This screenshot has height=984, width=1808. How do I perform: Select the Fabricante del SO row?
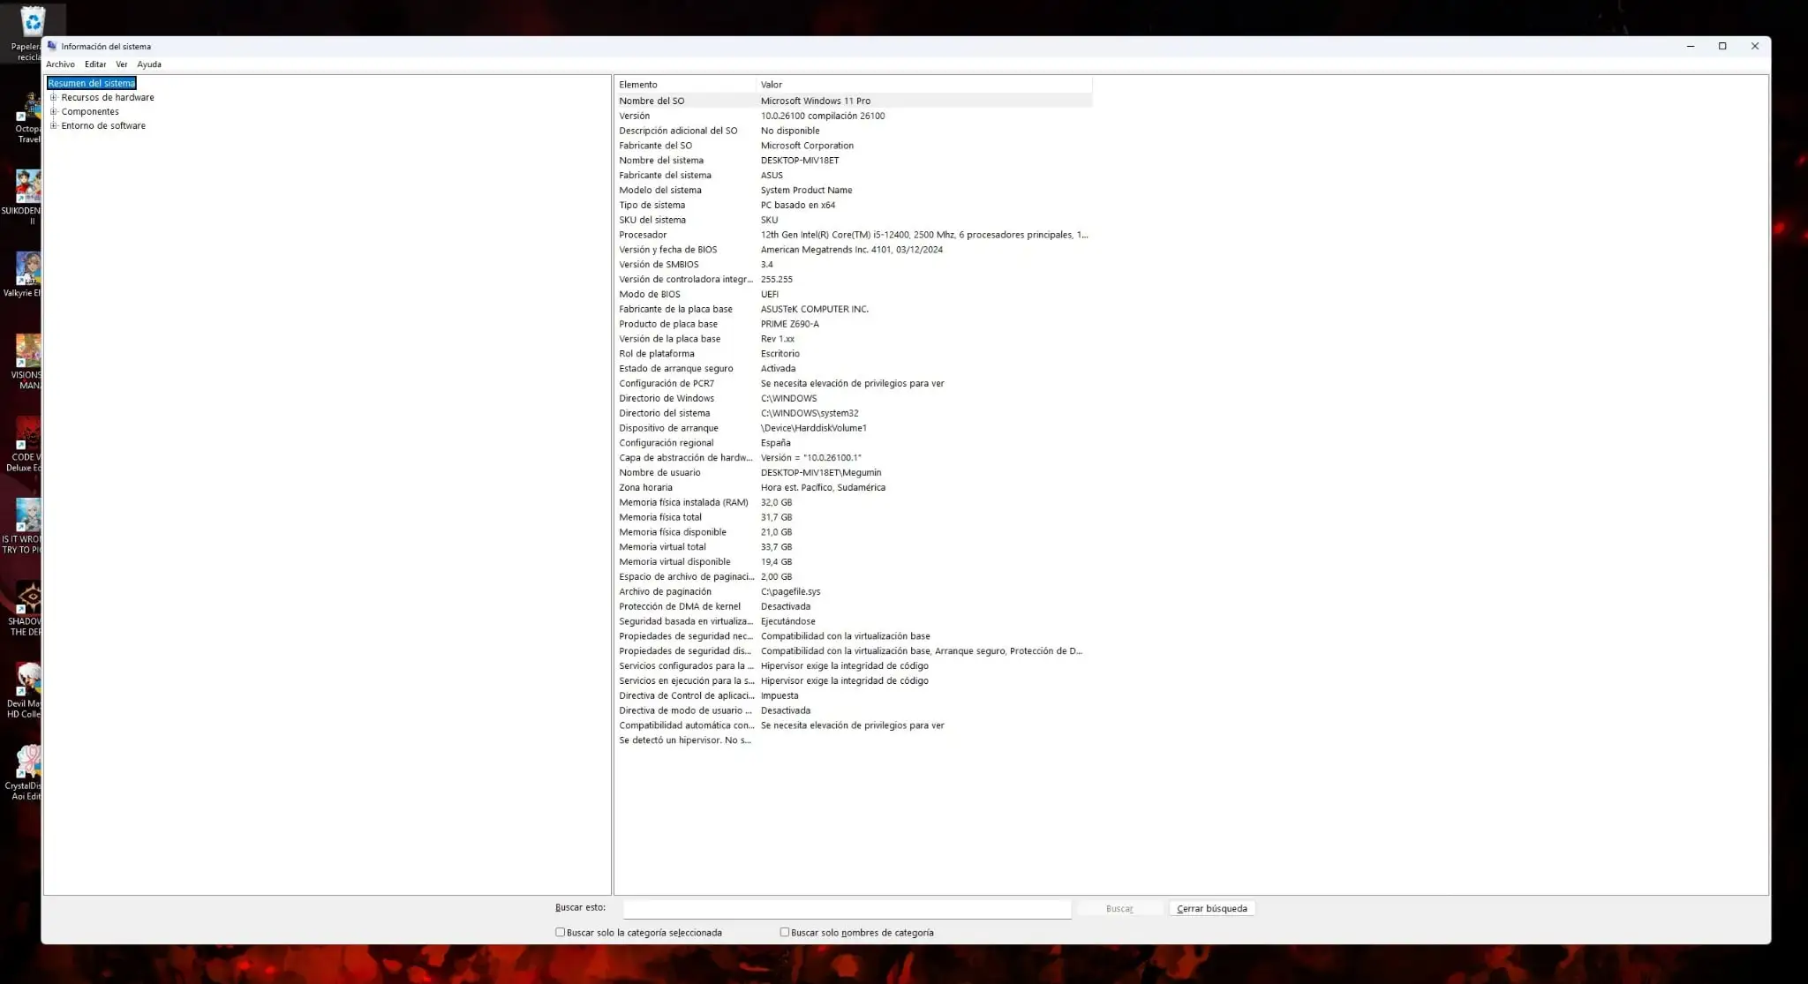(x=854, y=146)
